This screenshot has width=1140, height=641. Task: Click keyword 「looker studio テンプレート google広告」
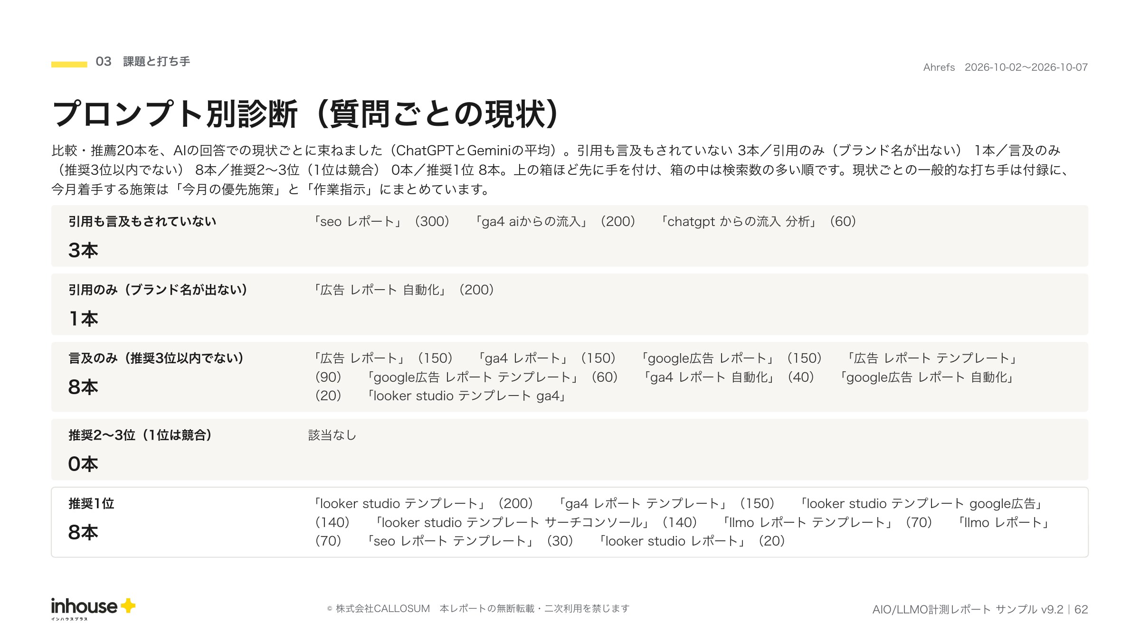tap(922, 503)
